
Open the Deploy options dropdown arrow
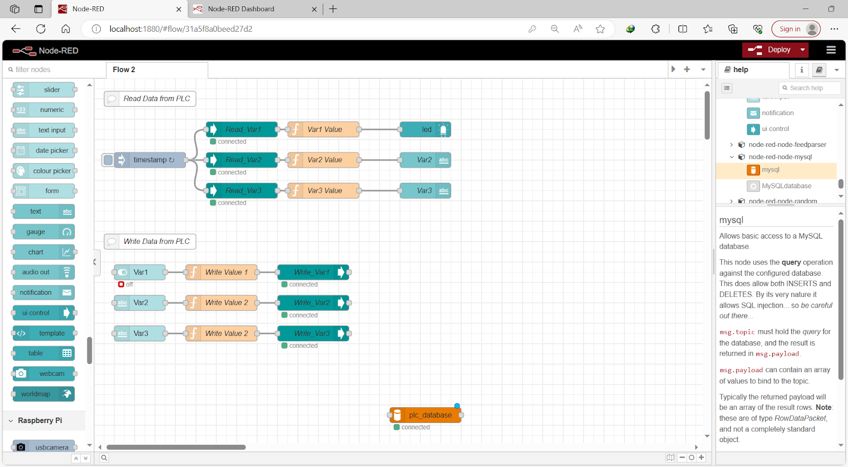click(x=803, y=50)
